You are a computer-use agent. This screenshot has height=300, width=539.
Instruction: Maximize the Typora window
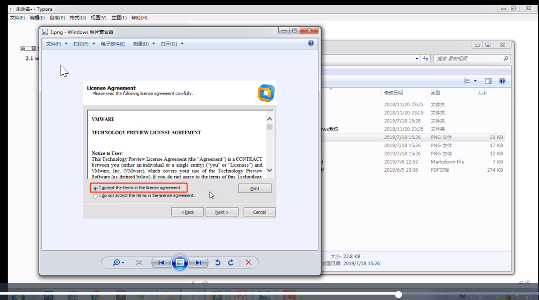[x=514, y=8]
